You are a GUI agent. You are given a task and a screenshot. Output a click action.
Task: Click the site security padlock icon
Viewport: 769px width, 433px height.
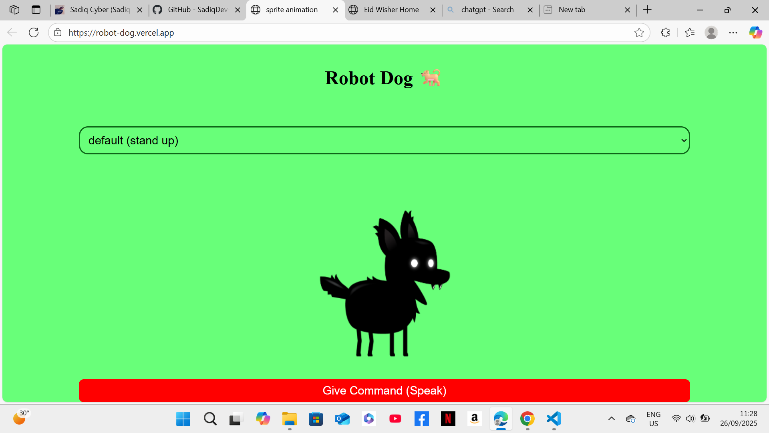click(58, 32)
